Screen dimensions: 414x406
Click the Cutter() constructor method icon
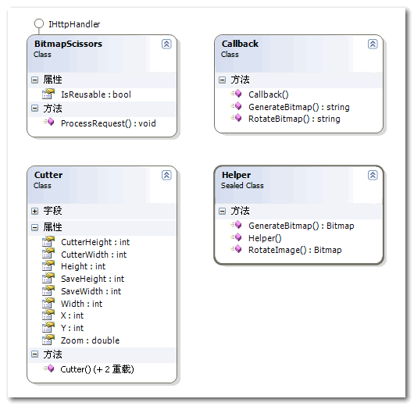pos(48,369)
